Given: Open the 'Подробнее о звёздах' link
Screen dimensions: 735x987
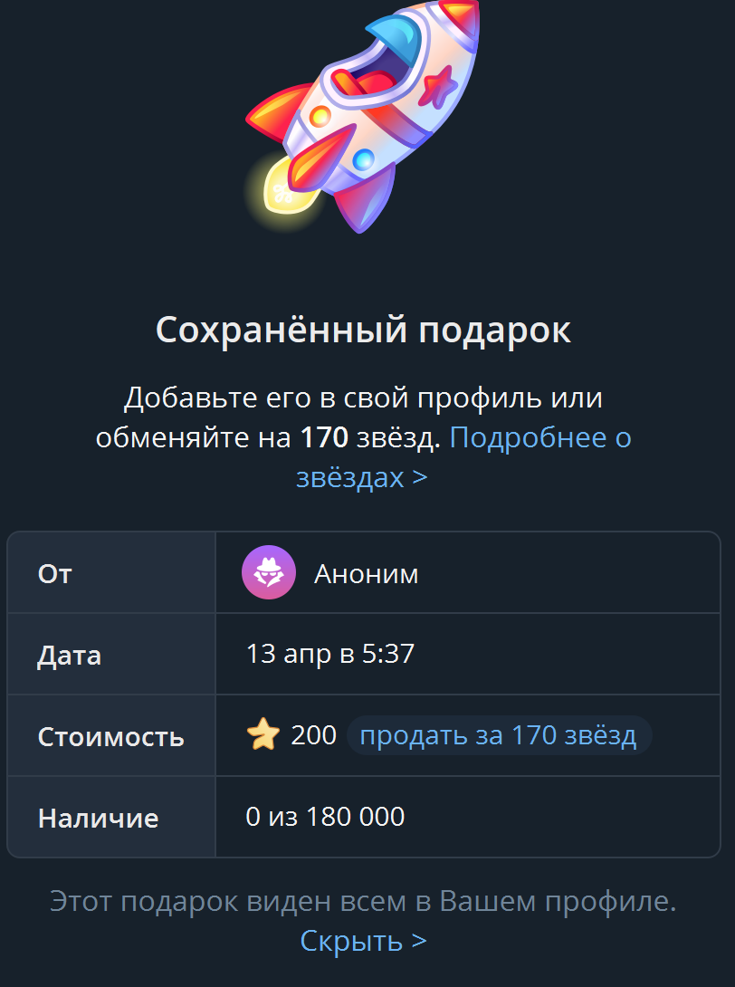Looking at the screenshot, I should click(x=463, y=457).
